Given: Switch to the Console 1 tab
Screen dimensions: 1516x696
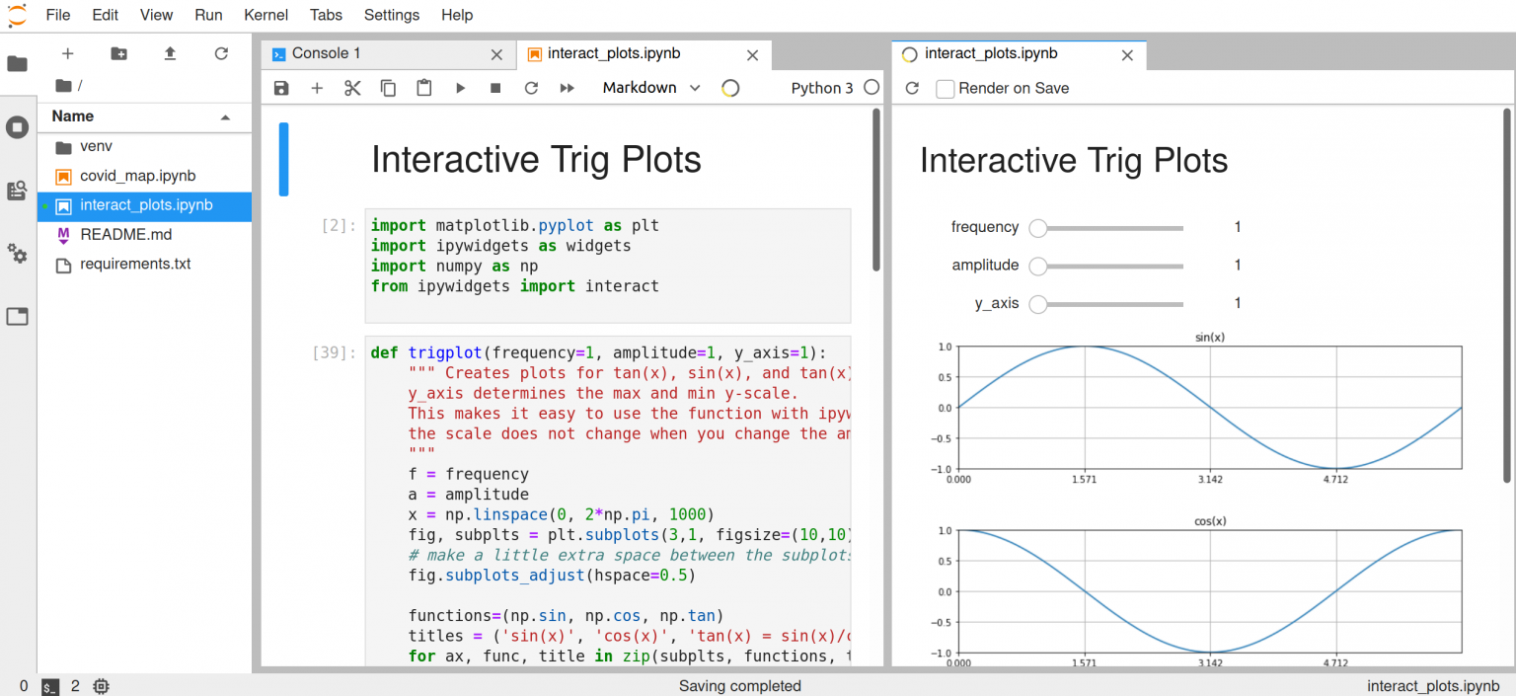Looking at the screenshot, I should [x=326, y=53].
